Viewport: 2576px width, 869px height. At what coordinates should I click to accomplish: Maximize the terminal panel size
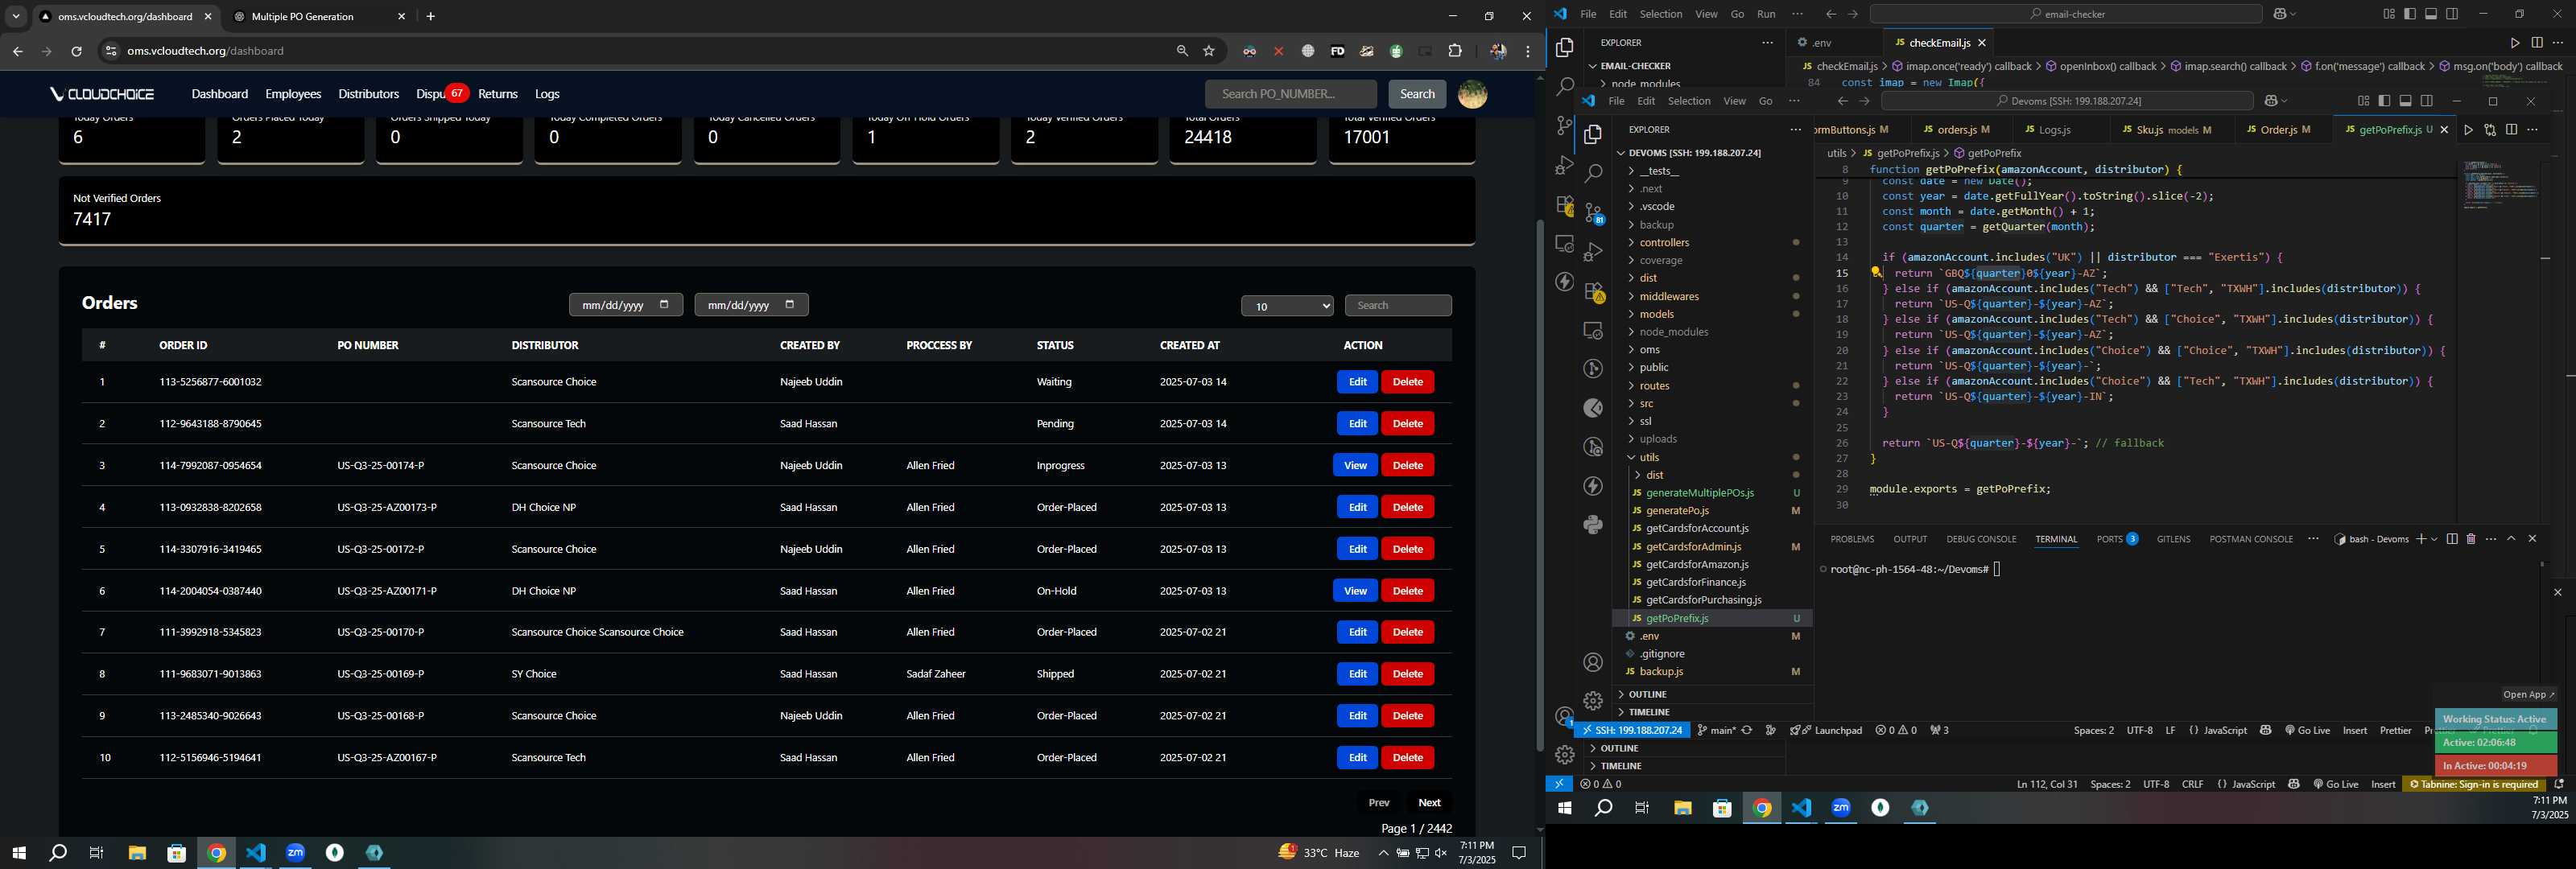click(2511, 539)
